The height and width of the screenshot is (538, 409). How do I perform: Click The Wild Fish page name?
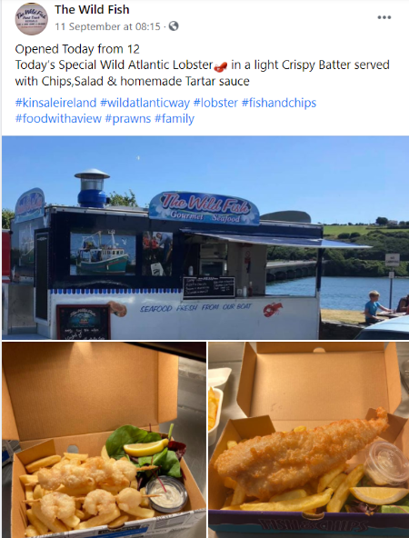pyautogui.click(x=92, y=10)
